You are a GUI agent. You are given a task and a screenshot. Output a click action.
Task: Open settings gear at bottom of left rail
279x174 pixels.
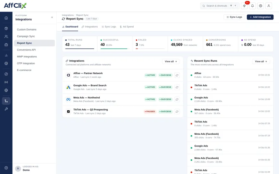(6, 168)
